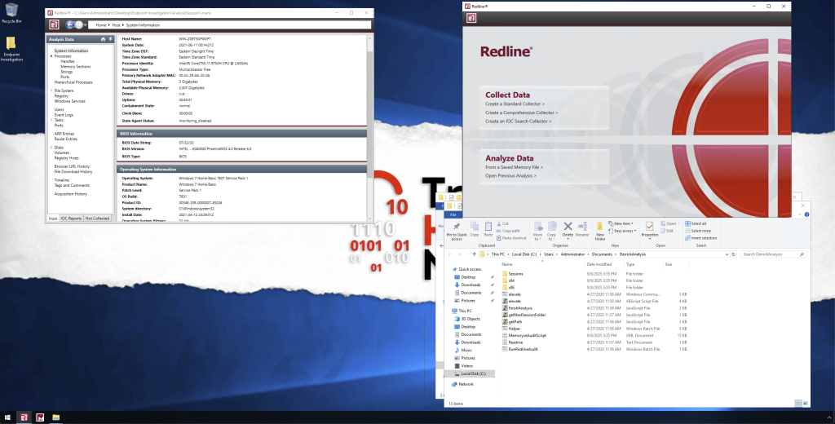835x424 pixels.
Task: Click Edit in the Open group
Action: (x=667, y=231)
